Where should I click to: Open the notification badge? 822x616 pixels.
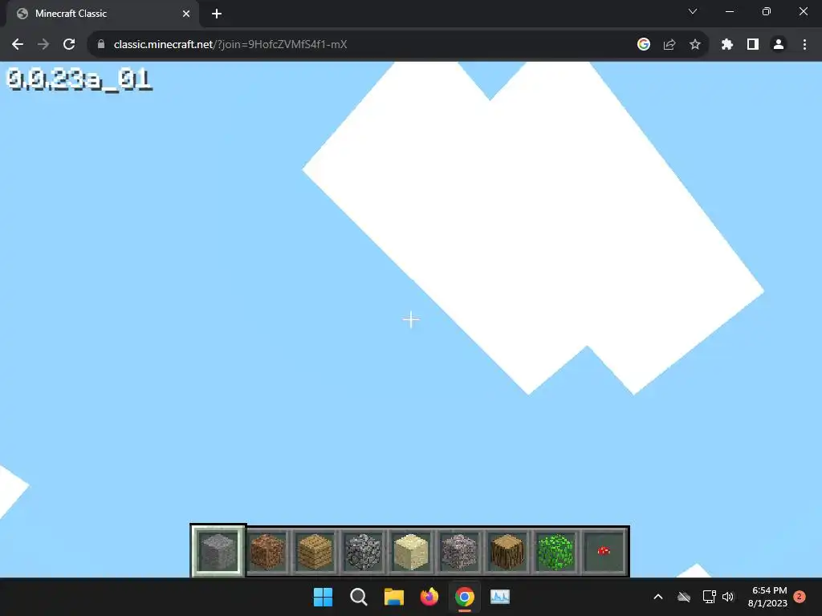[x=800, y=597]
